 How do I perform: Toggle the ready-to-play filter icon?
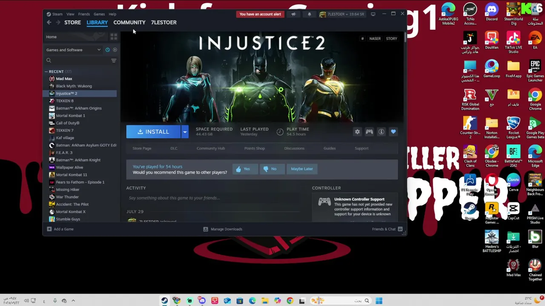(115, 50)
